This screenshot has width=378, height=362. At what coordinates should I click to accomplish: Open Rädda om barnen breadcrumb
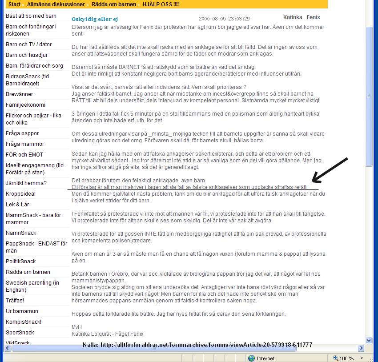(114, 4)
